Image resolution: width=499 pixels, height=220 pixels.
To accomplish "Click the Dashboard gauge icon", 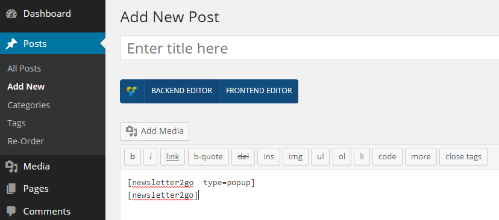I will (11, 14).
